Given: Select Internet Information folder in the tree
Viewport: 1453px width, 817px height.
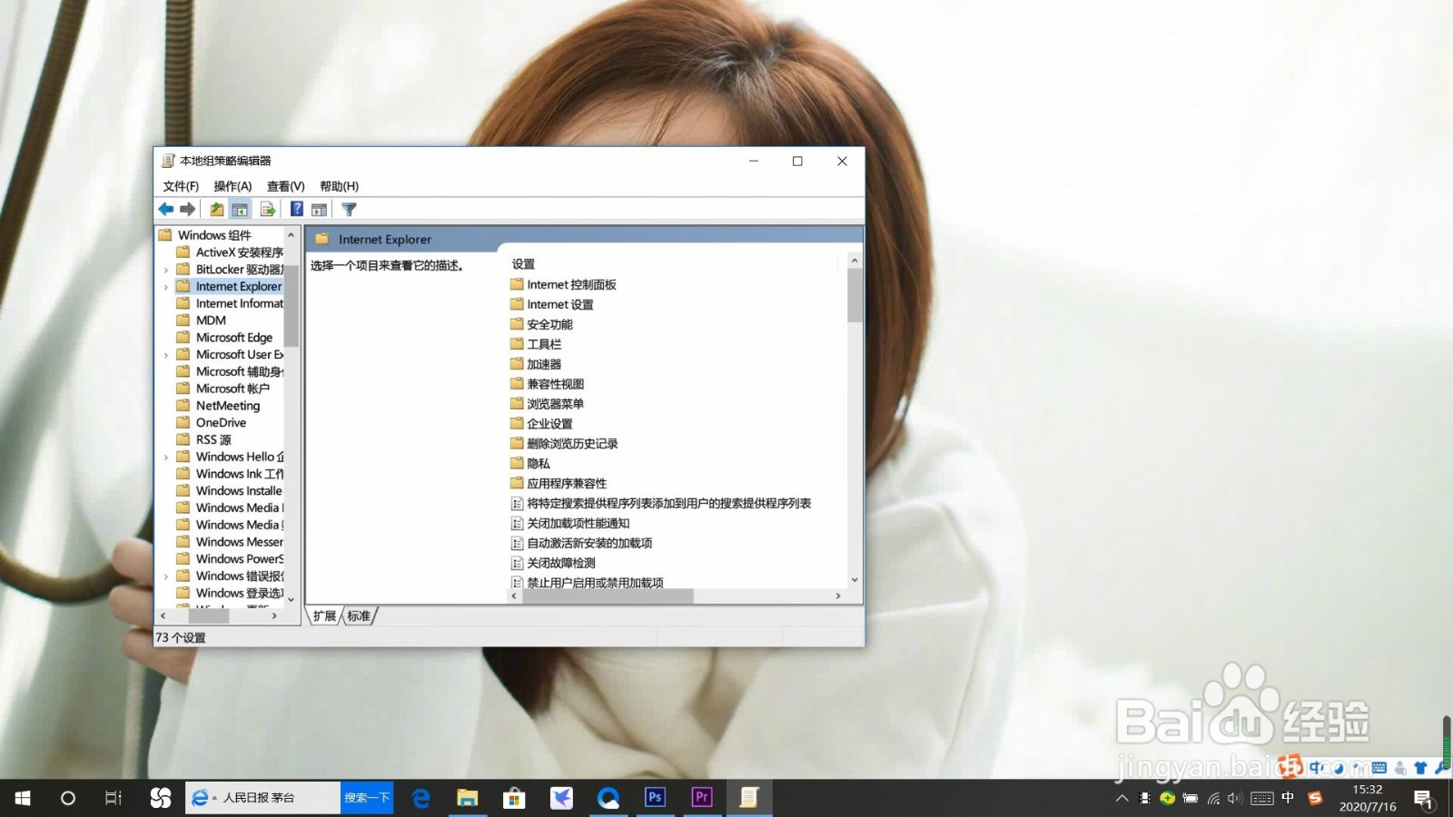Looking at the screenshot, I should pos(230,303).
